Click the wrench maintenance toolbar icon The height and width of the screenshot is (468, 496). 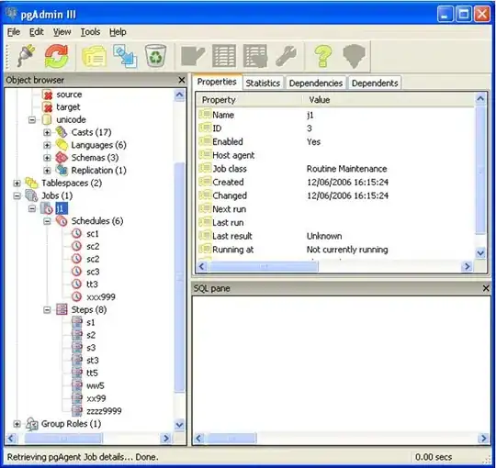(287, 56)
